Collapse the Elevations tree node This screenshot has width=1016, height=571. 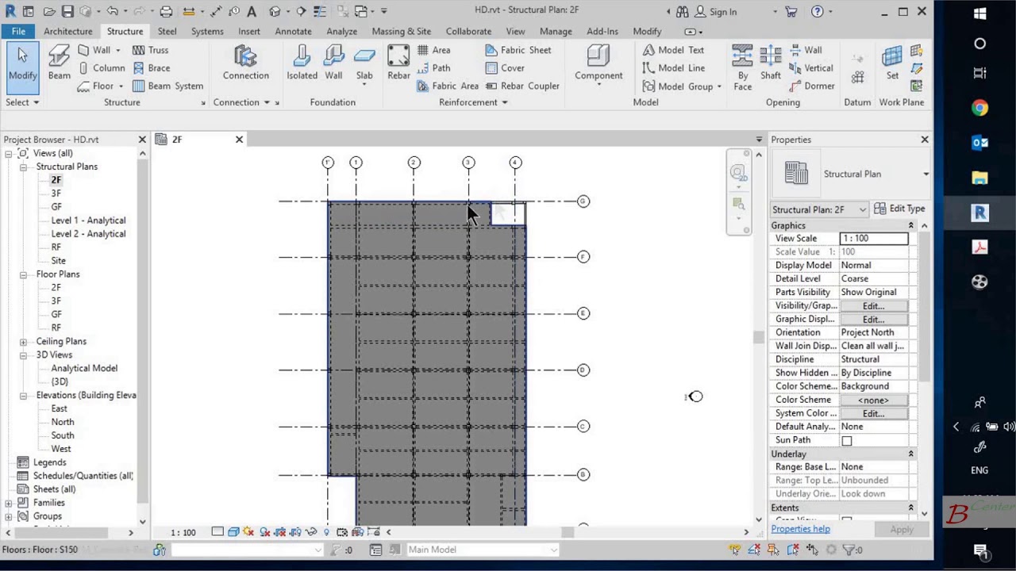click(x=24, y=395)
